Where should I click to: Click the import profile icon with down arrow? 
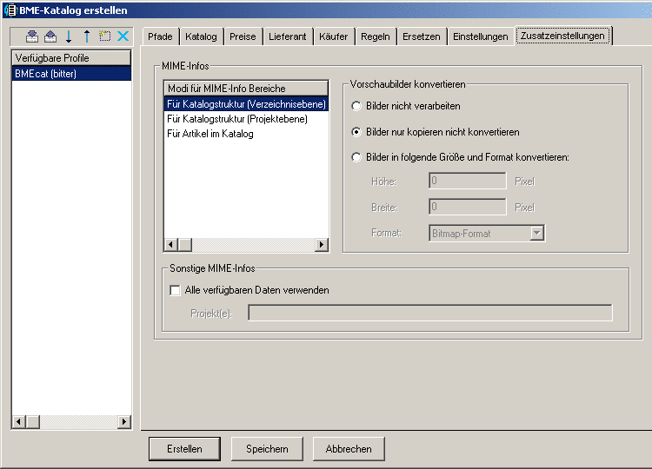[32, 36]
